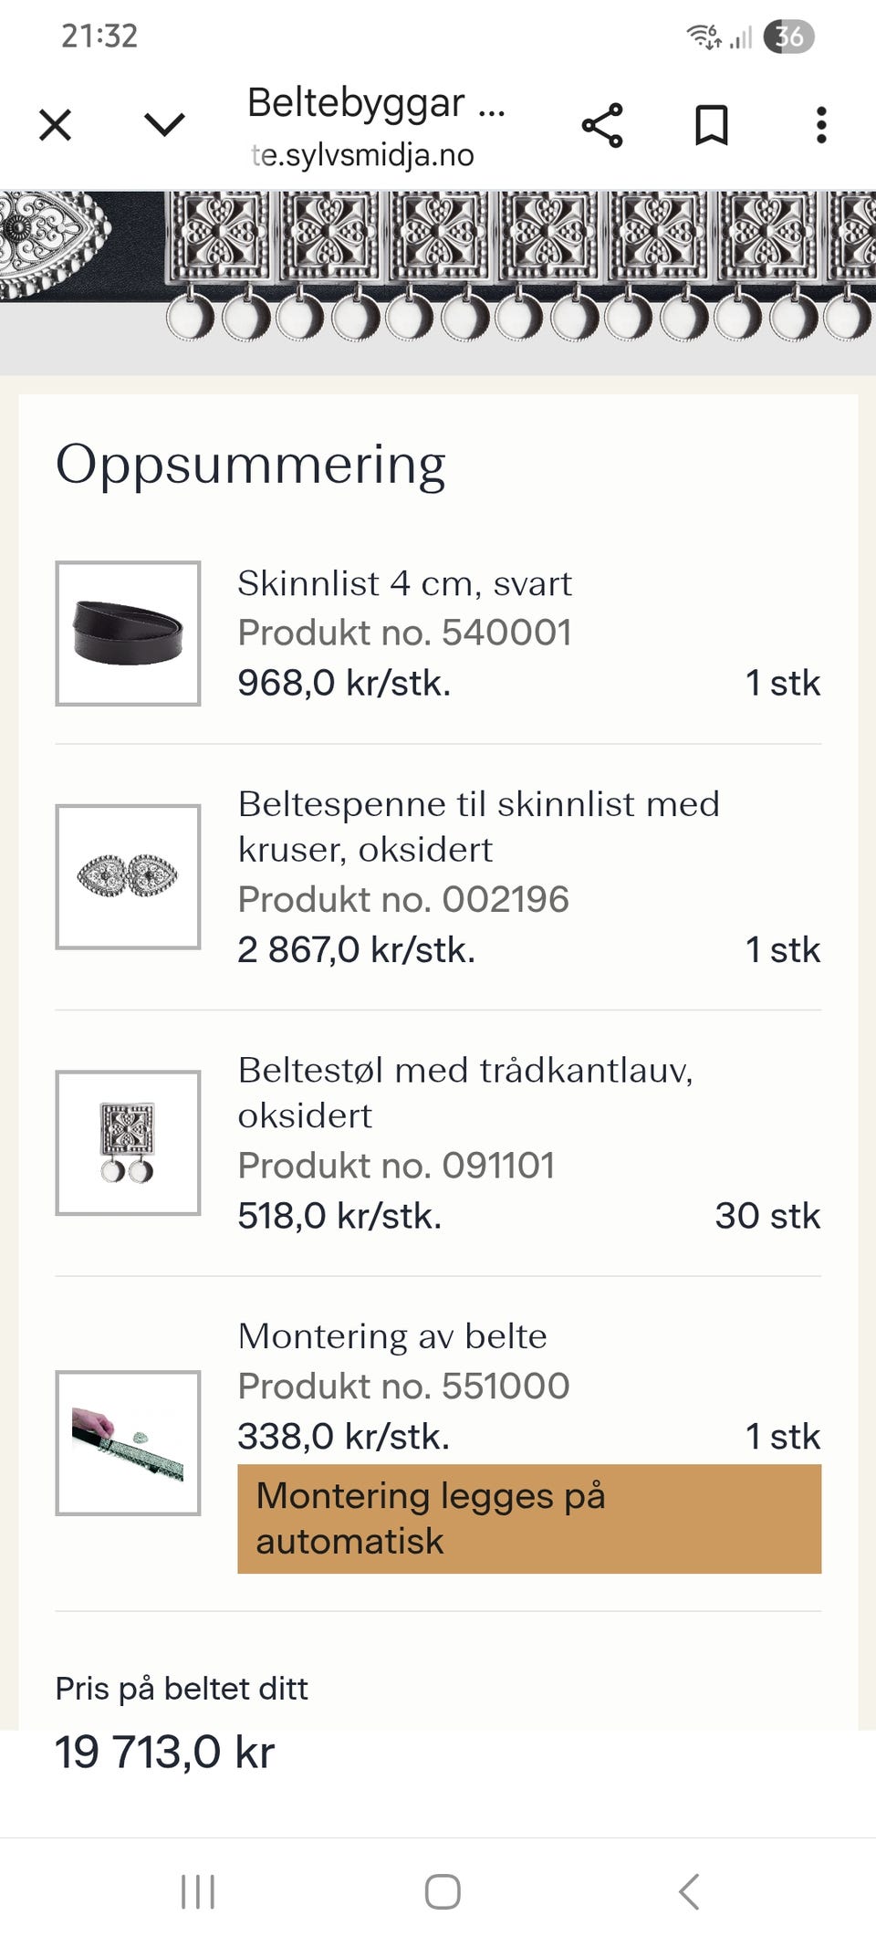Bookmark this page with the bookmark icon

(x=712, y=125)
